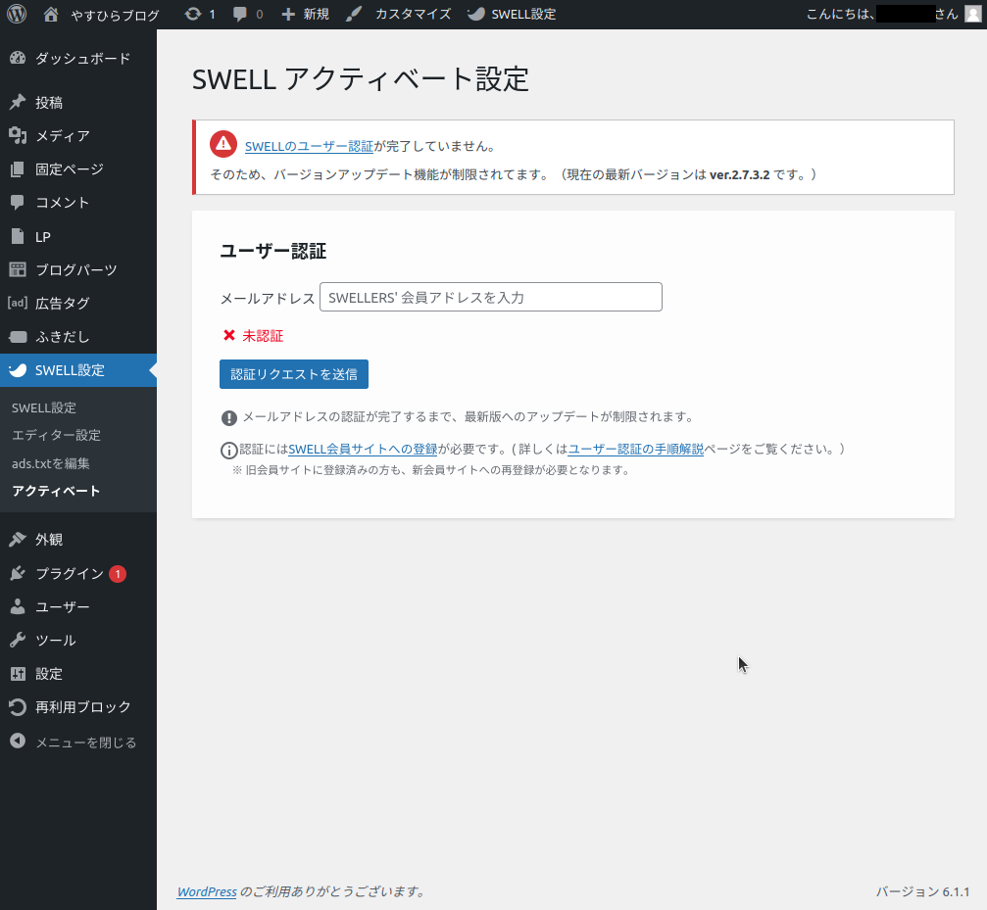987x910 pixels.
Task: Click the ユーザー person icon
Action: coord(18,606)
